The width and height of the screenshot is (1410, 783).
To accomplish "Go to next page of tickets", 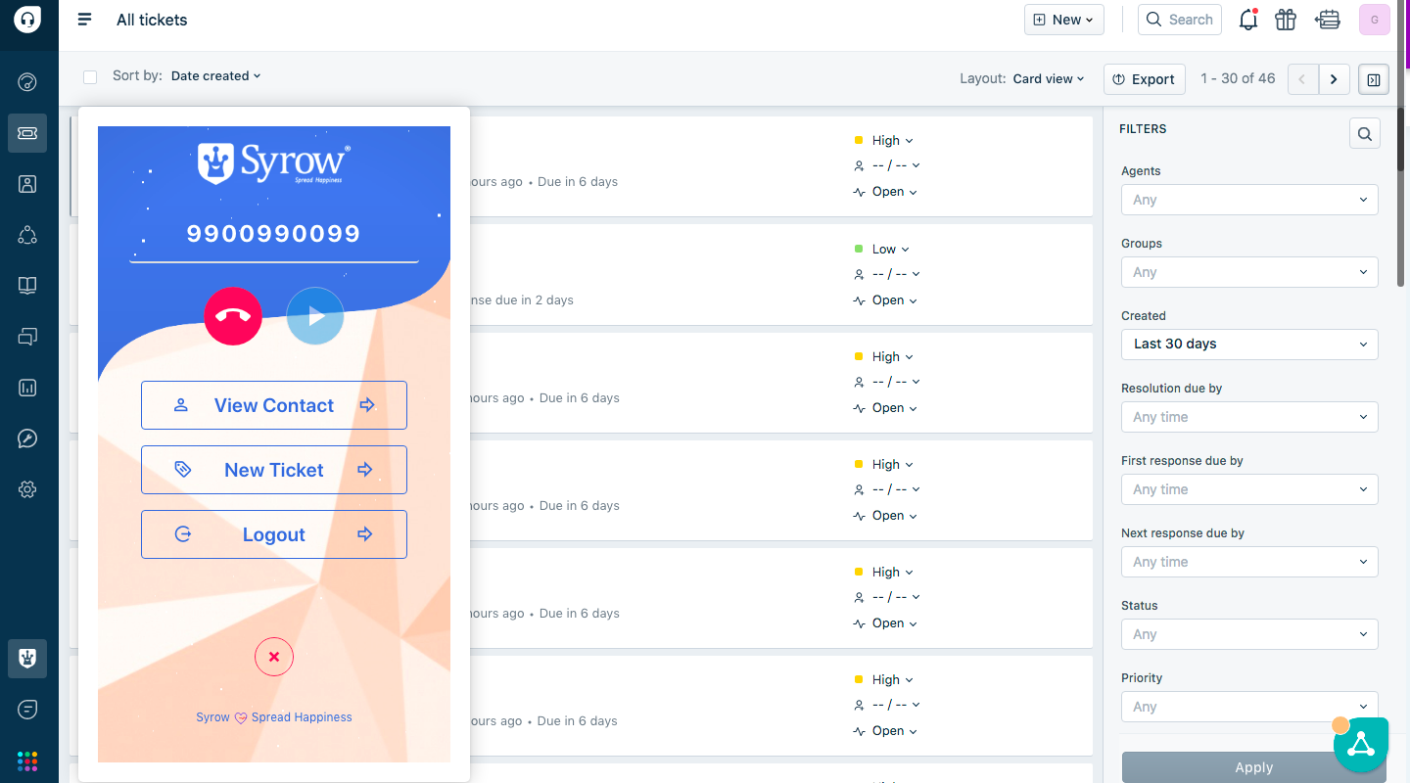I will pos(1334,79).
